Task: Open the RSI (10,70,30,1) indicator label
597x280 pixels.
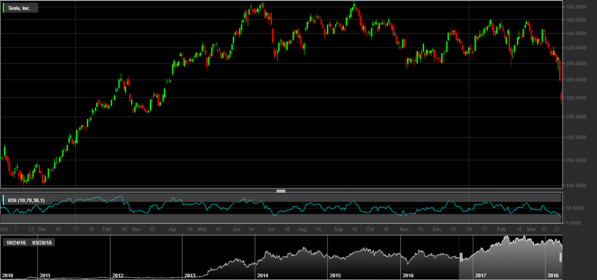Action: click(x=26, y=200)
